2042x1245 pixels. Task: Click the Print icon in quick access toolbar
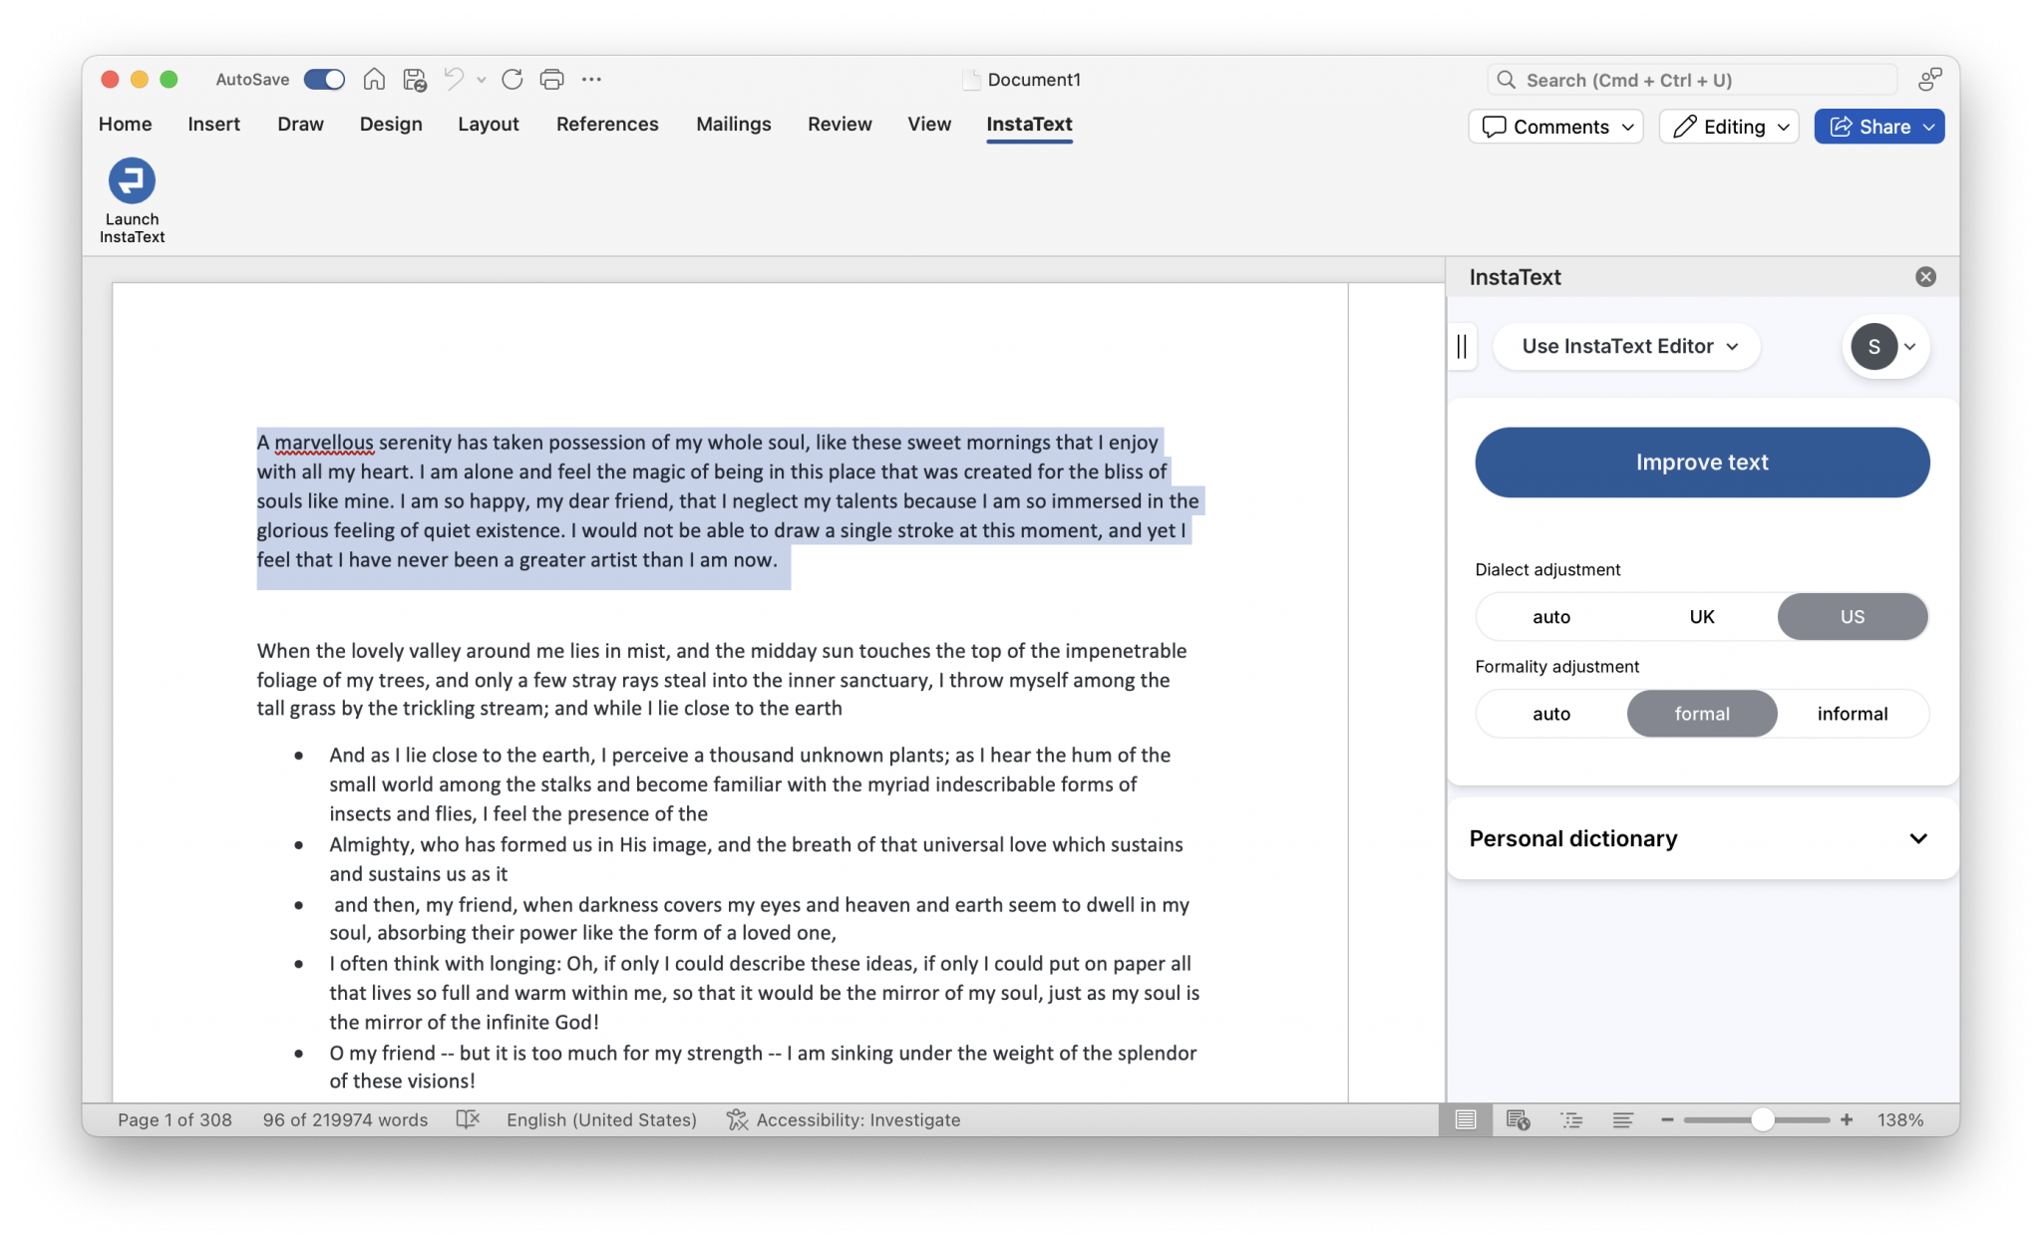coord(551,79)
